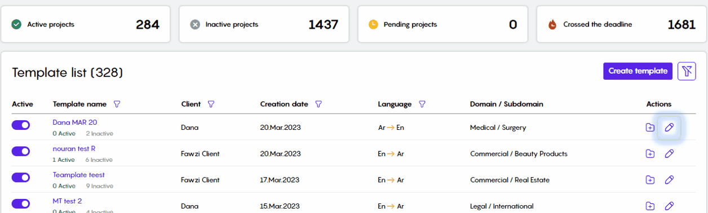708x213 pixels.
Task: Click folder-plus icon for Teamplate teest
Action: (650, 180)
